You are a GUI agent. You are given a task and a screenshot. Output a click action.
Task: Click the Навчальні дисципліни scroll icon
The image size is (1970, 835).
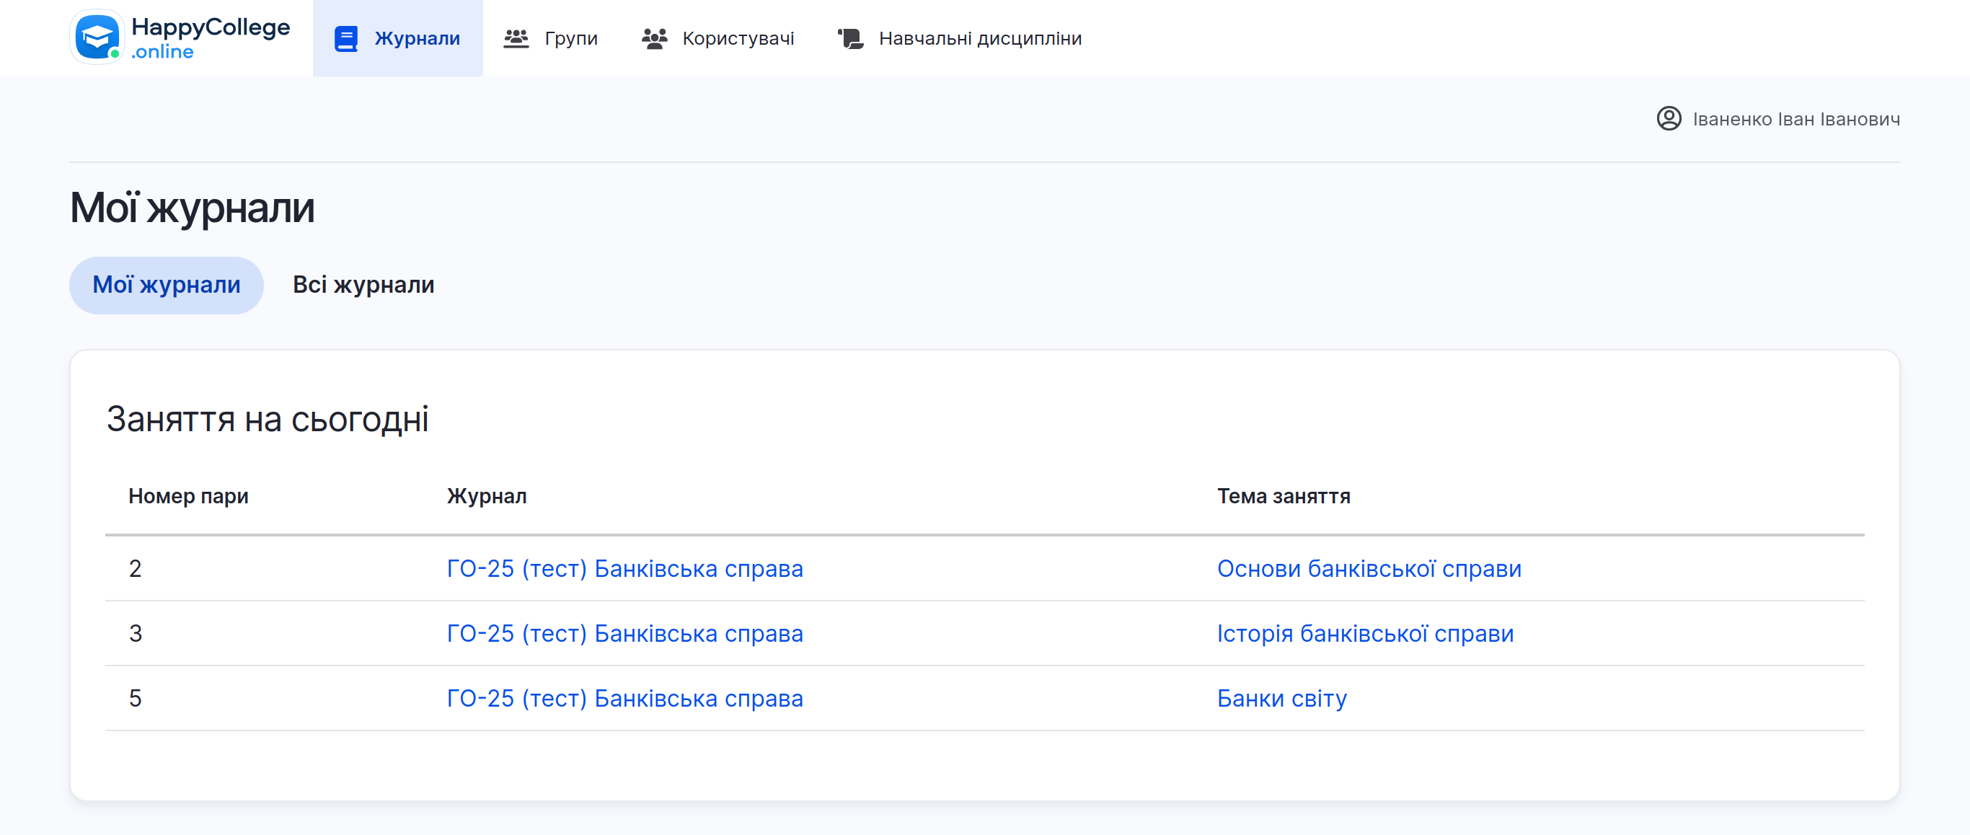pyautogui.click(x=850, y=38)
